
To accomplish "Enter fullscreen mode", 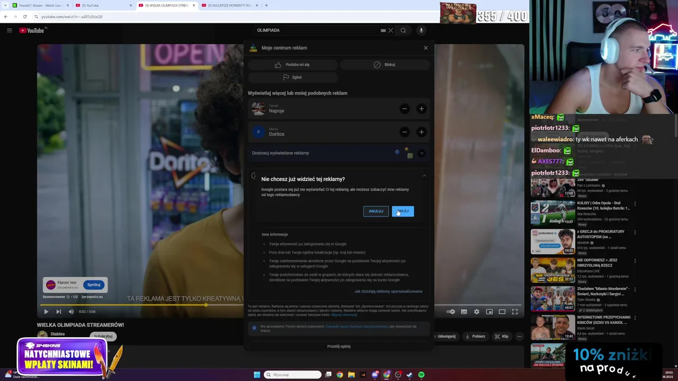I will click(515, 312).
